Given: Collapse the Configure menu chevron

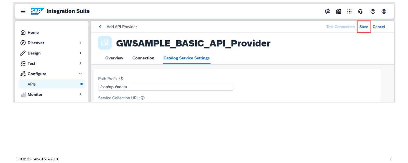Looking at the screenshot, I should pyautogui.click(x=80, y=74).
